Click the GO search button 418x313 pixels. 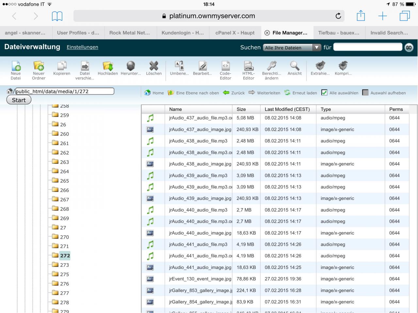pyautogui.click(x=409, y=48)
